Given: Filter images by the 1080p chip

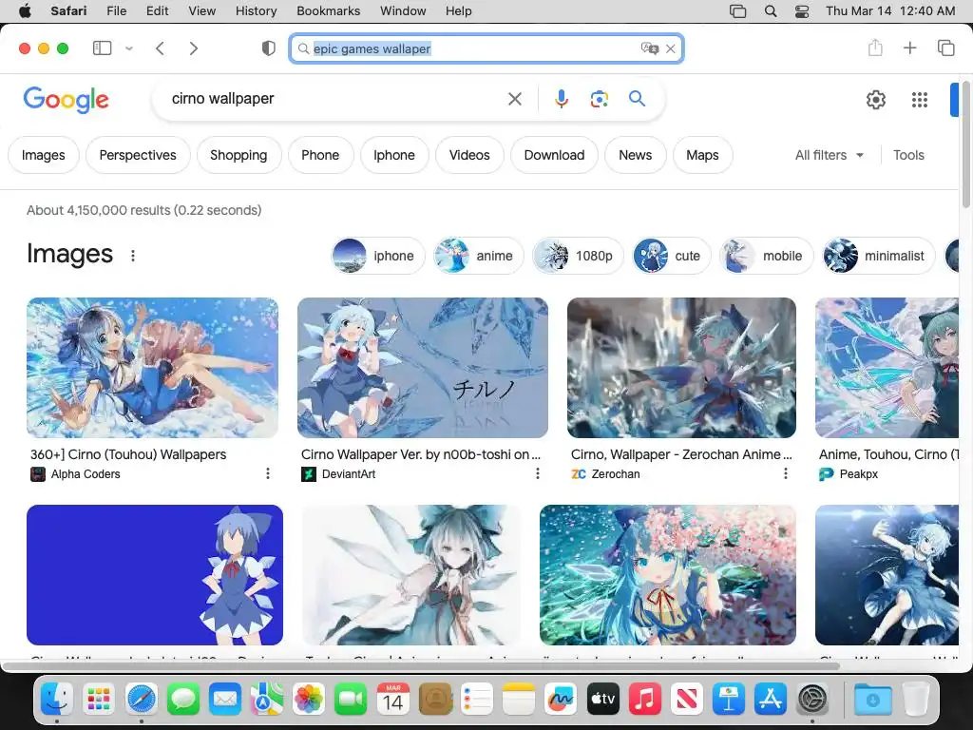Looking at the screenshot, I should (x=579, y=256).
